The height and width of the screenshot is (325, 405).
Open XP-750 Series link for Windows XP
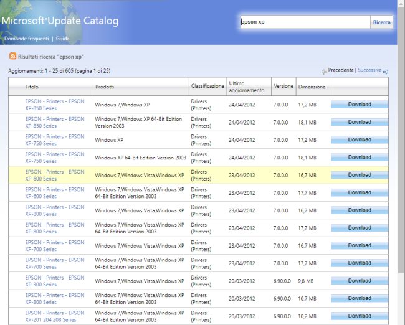pyautogui.click(x=55, y=140)
